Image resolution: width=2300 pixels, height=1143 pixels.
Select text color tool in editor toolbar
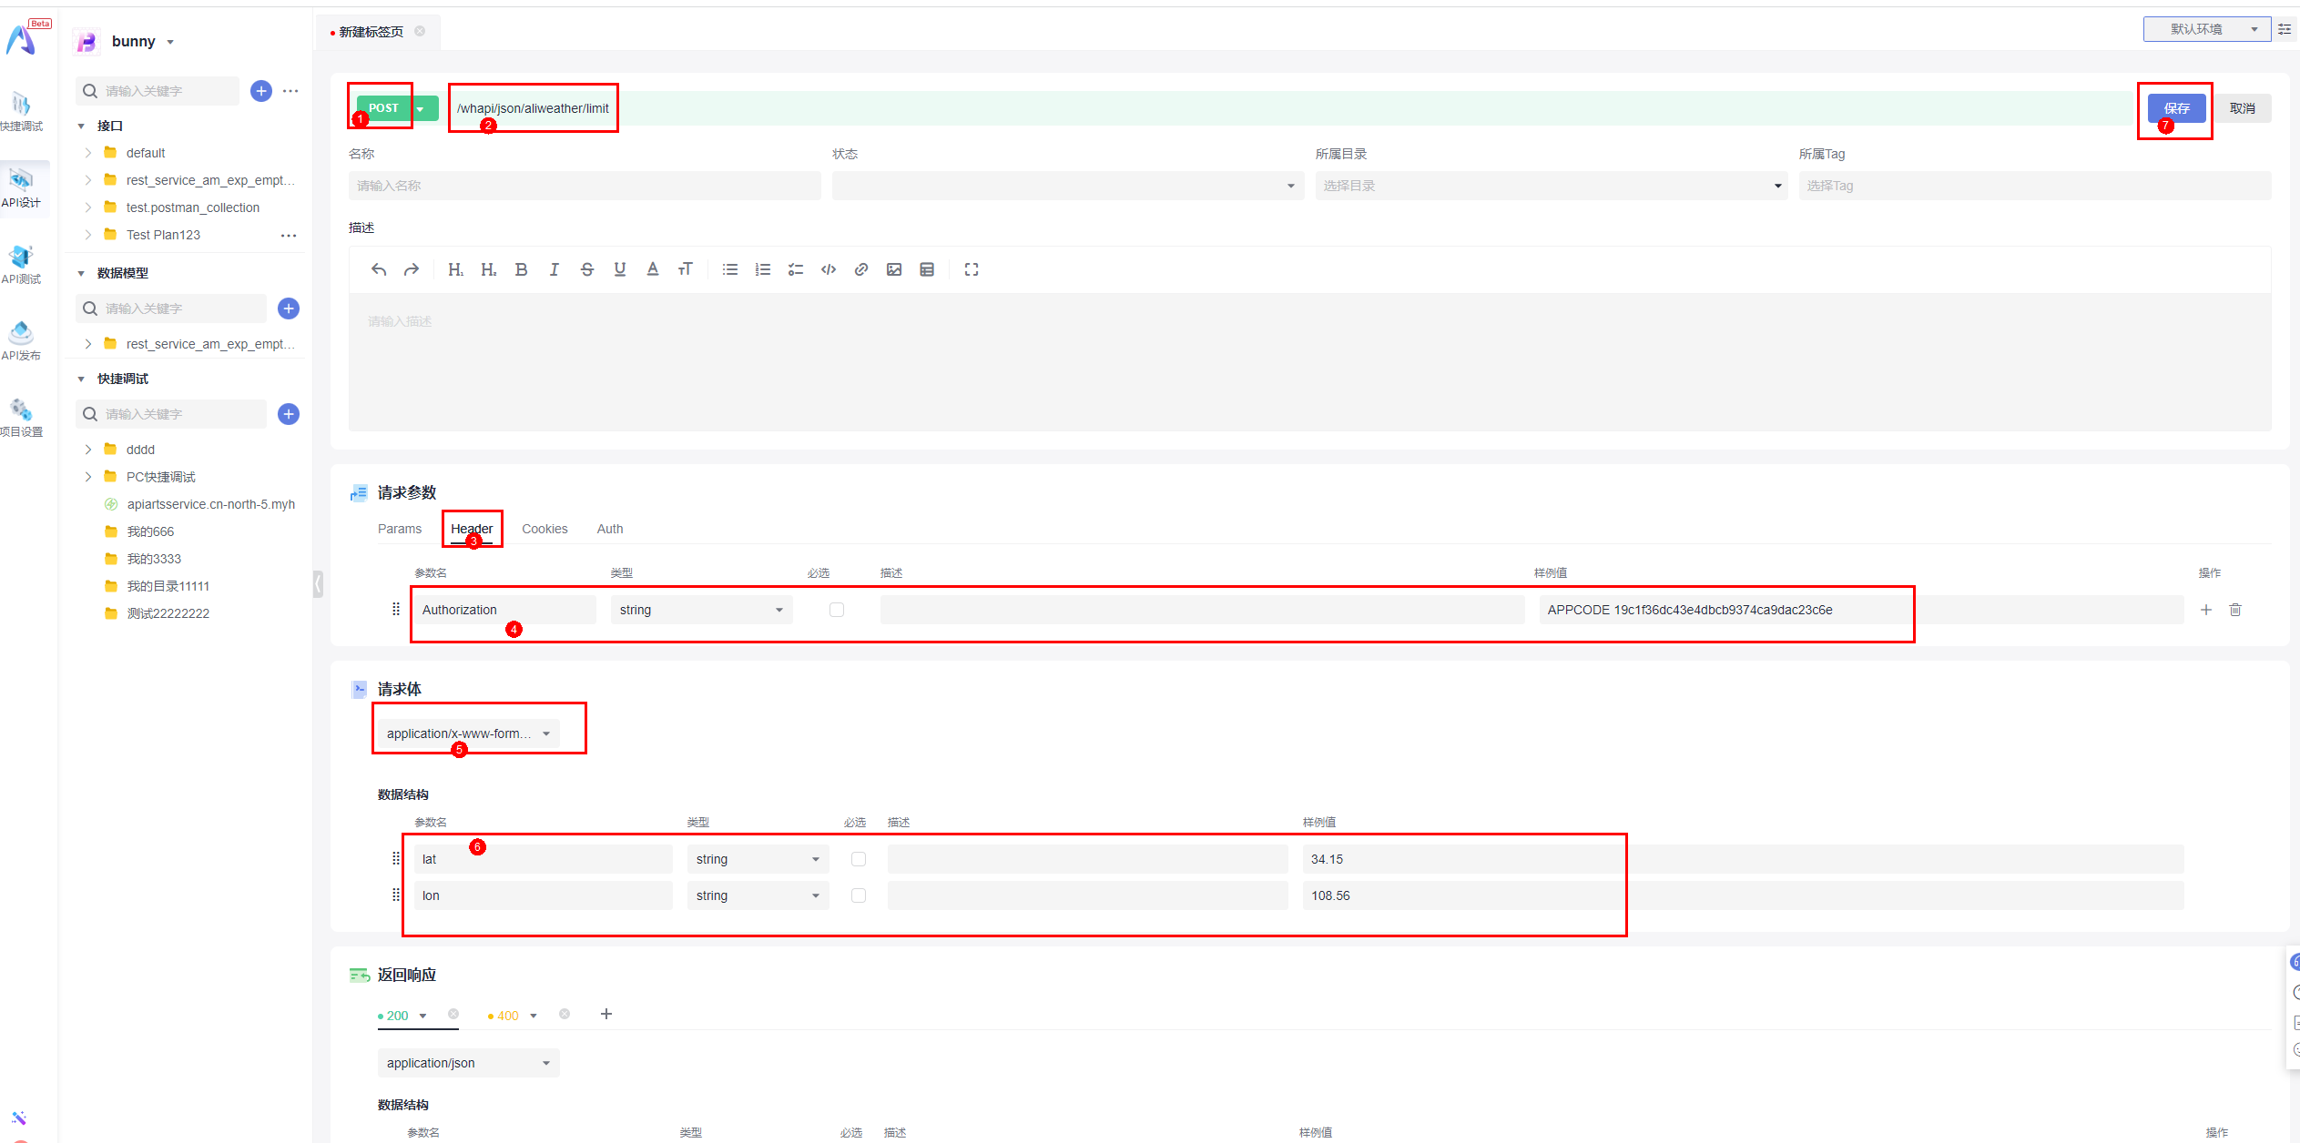(x=653, y=269)
